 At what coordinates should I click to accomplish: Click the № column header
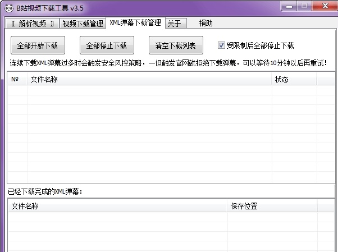[17, 79]
